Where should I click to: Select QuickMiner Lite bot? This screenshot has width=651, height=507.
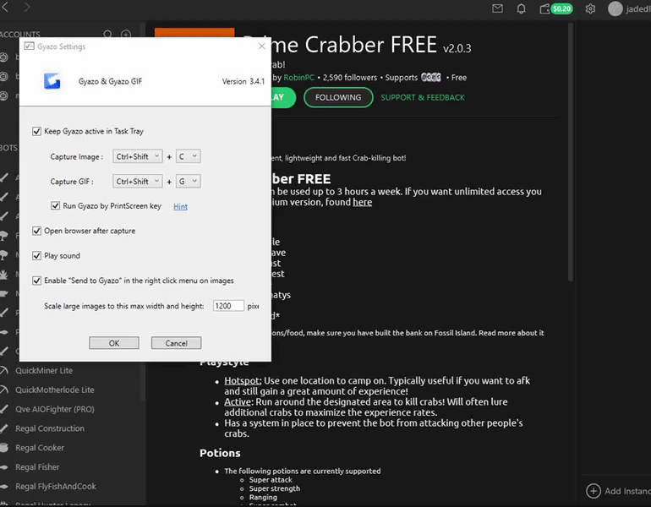pos(44,370)
